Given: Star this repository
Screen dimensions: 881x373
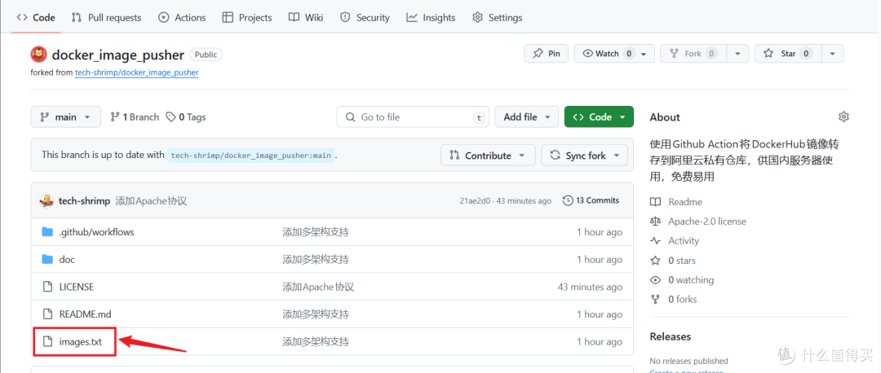Looking at the screenshot, I should tap(788, 53).
